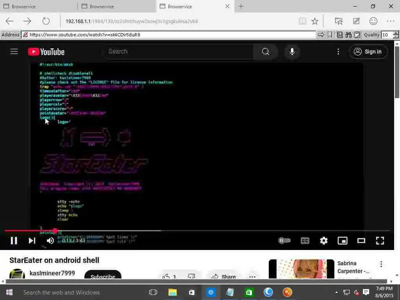The height and width of the screenshot is (300, 400).
Task: Open YouTube three-dot settings menu
Action: click(338, 52)
